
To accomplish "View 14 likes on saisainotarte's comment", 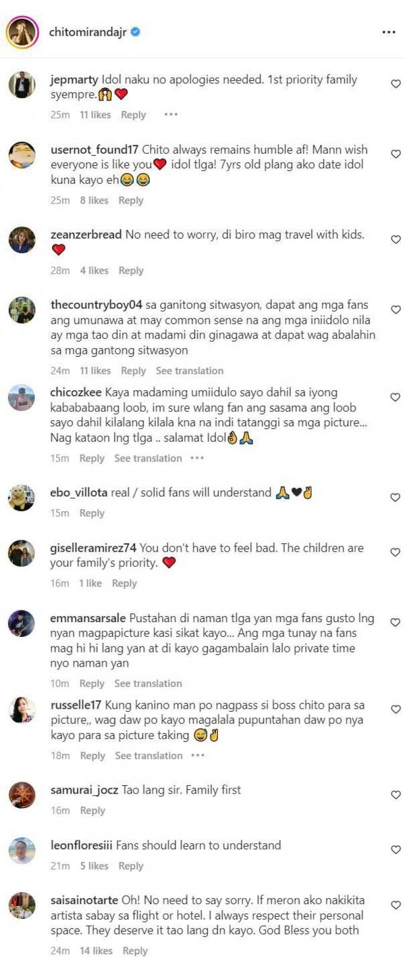I will pyautogui.click(x=96, y=951).
